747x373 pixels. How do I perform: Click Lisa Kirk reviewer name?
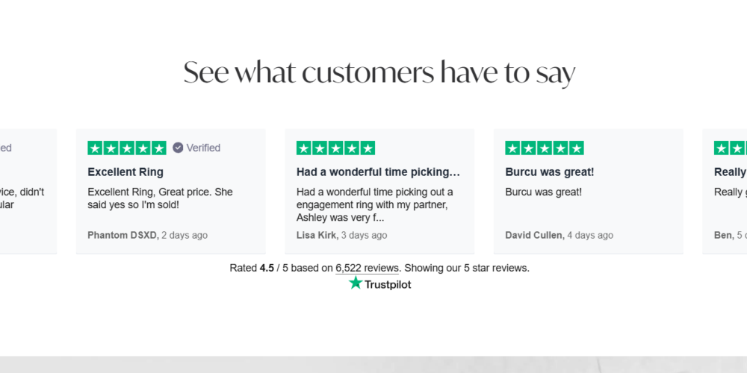pos(316,235)
